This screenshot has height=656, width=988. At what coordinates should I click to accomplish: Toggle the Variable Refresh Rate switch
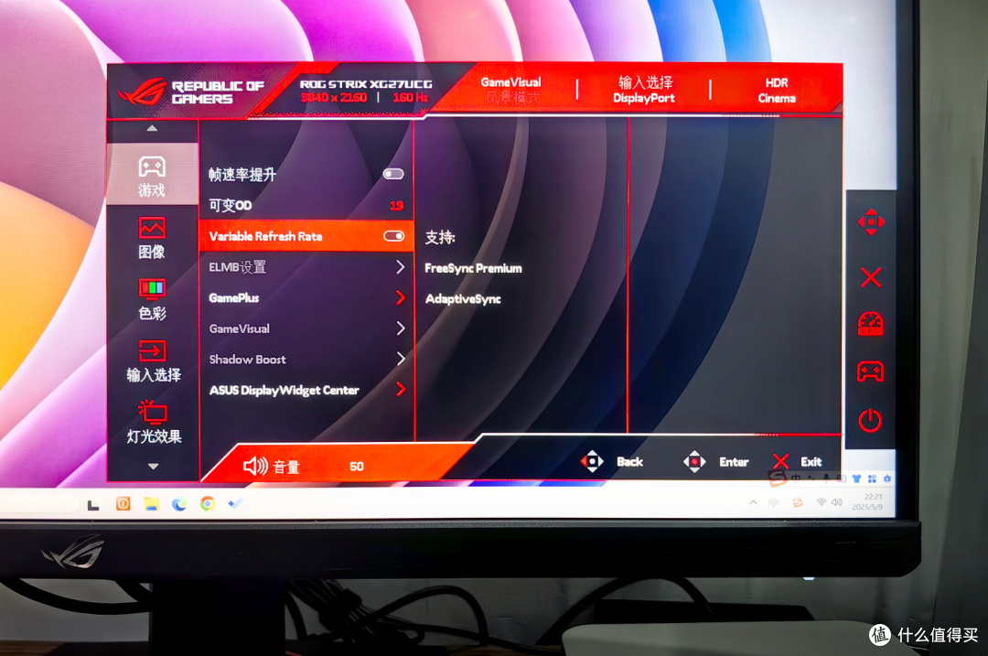point(393,236)
